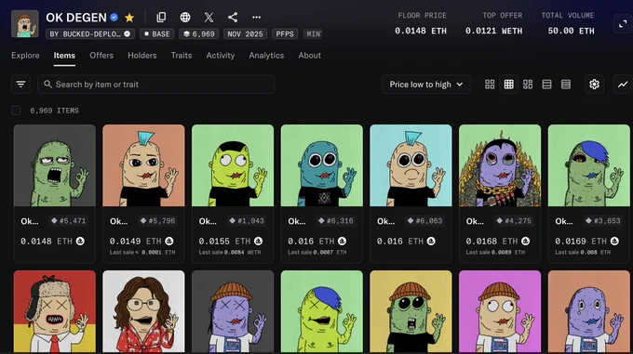Click the BASE chain tag
633x354 pixels.
point(157,33)
